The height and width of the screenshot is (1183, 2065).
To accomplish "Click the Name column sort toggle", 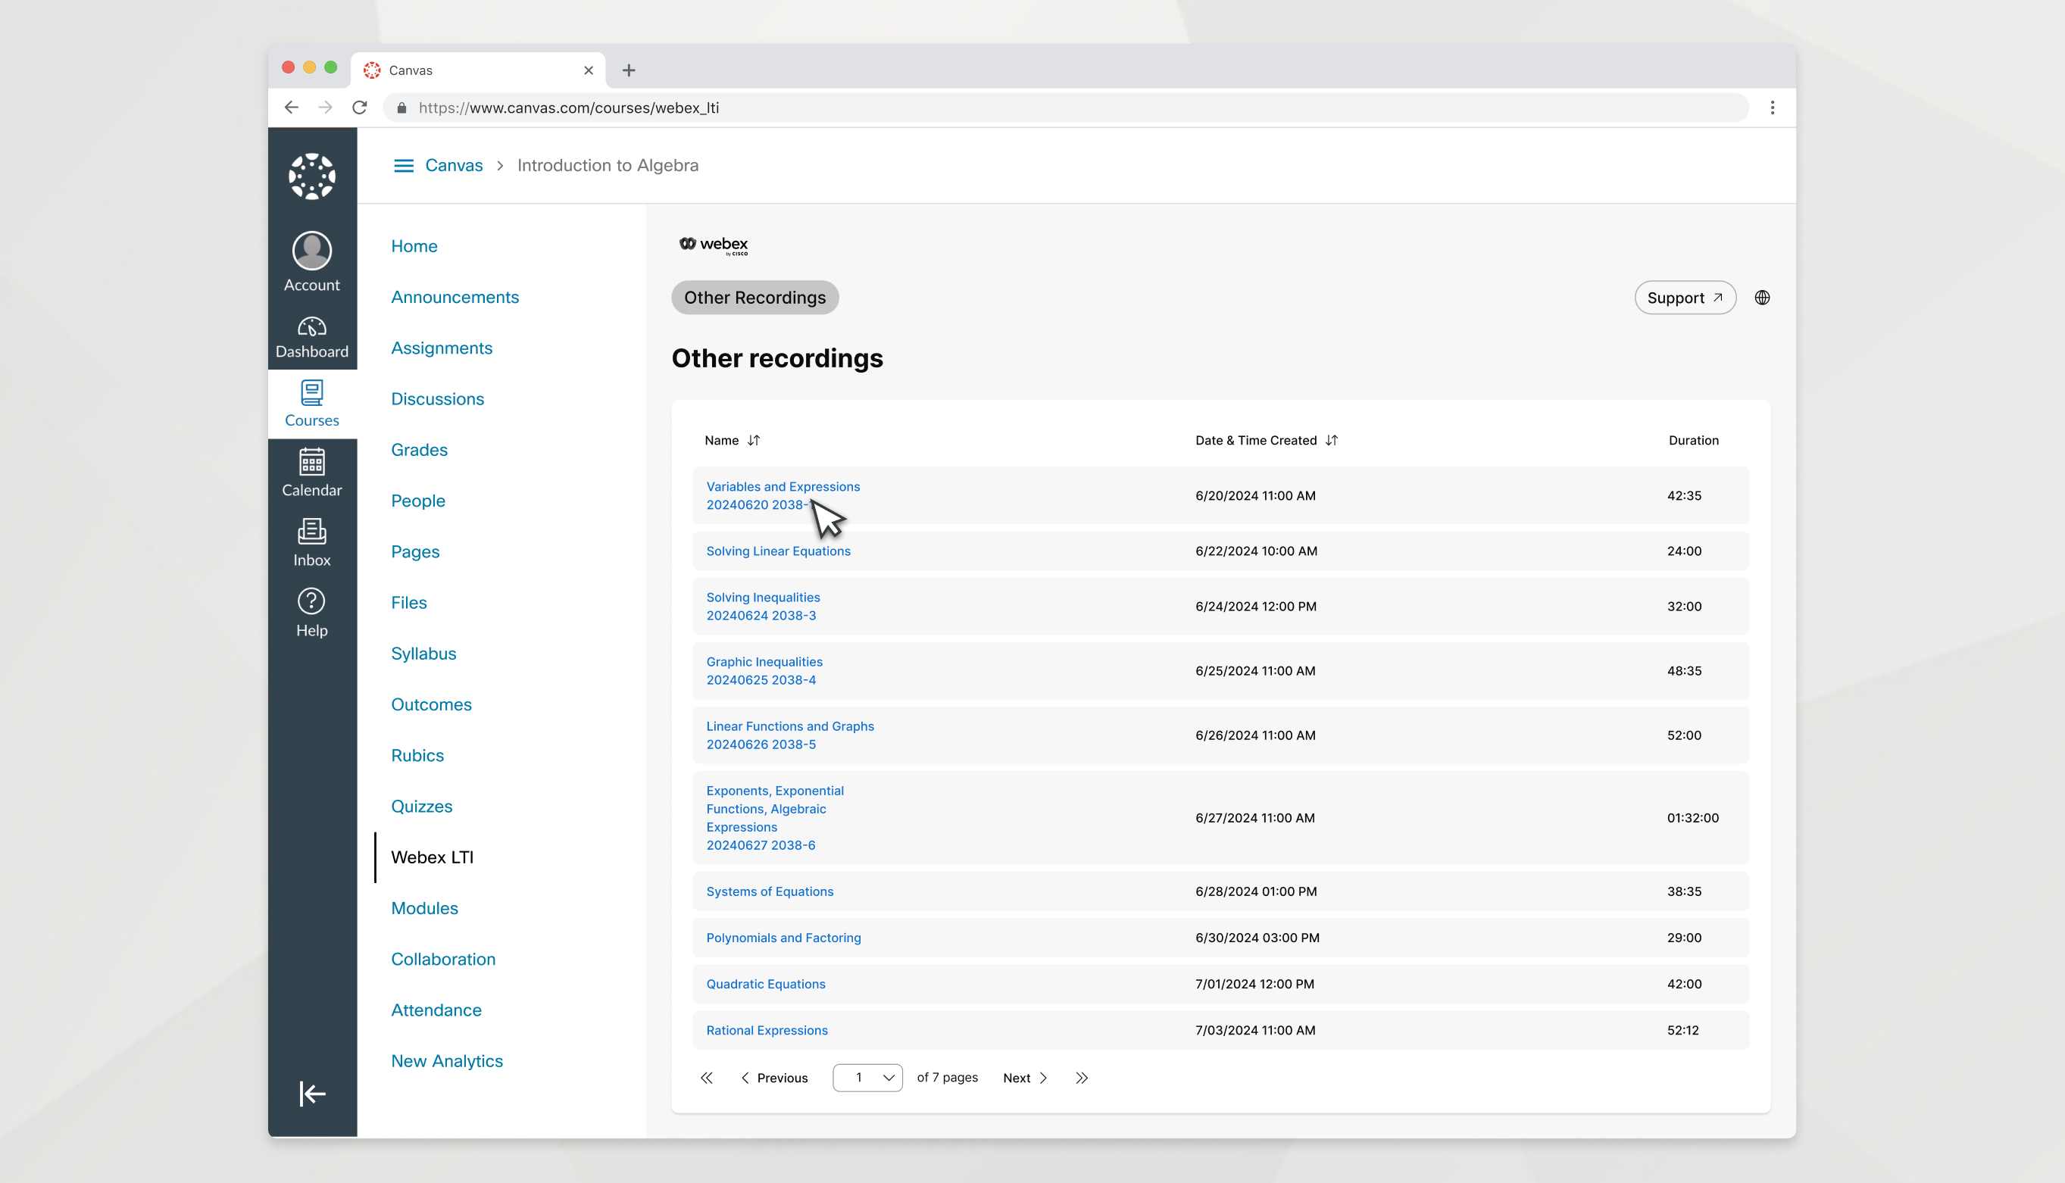I will (x=753, y=440).
